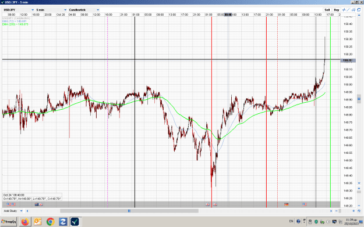Click the chart tools icon next to the line tool
This screenshot has height=227, width=364.
coord(354,10)
